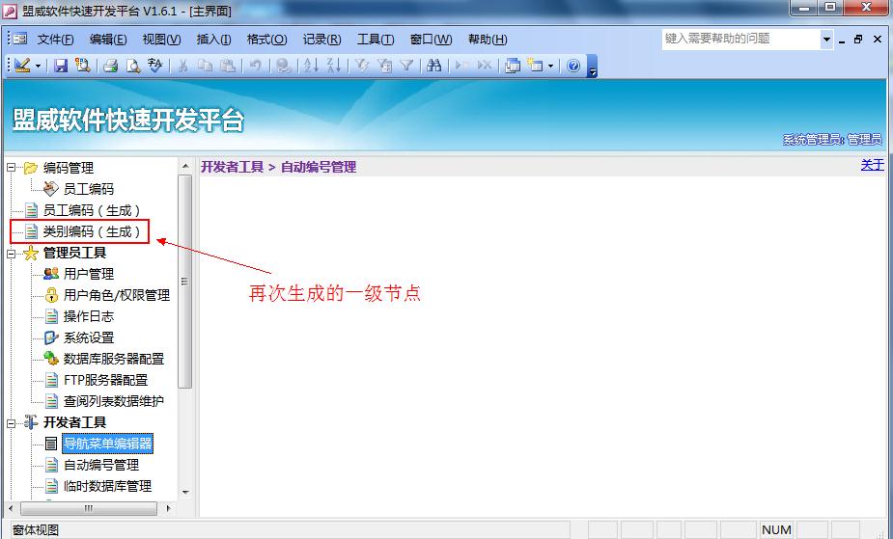The height and width of the screenshot is (539, 893).
Task: Click the Apply Filter funnel icon
Action: [x=406, y=66]
